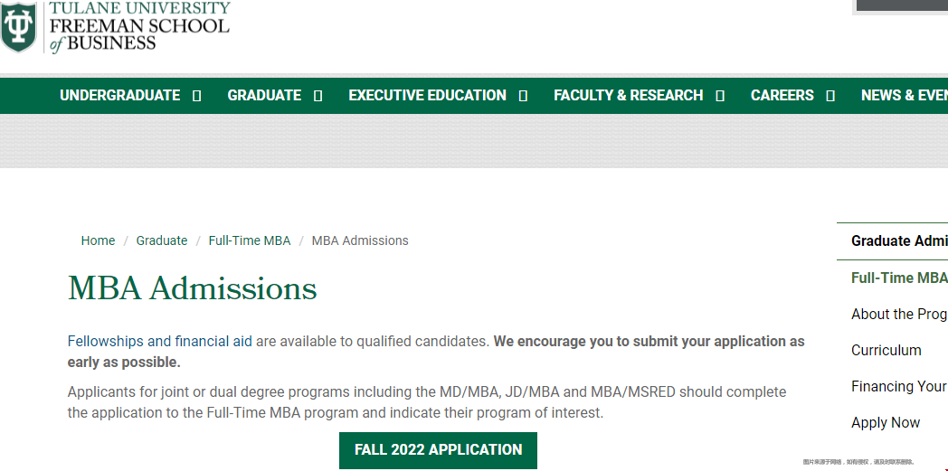Screen dimensions: 948x471
Task: Select Apply Now in the sidebar
Action: coord(886,423)
